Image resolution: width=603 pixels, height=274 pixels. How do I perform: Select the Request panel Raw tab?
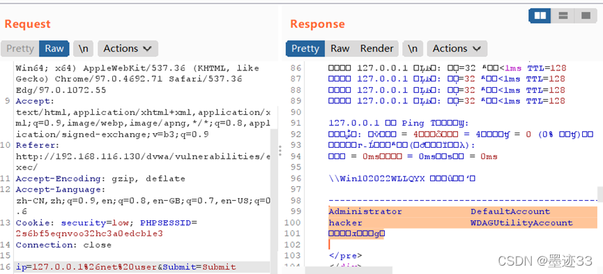click(54, 49)
